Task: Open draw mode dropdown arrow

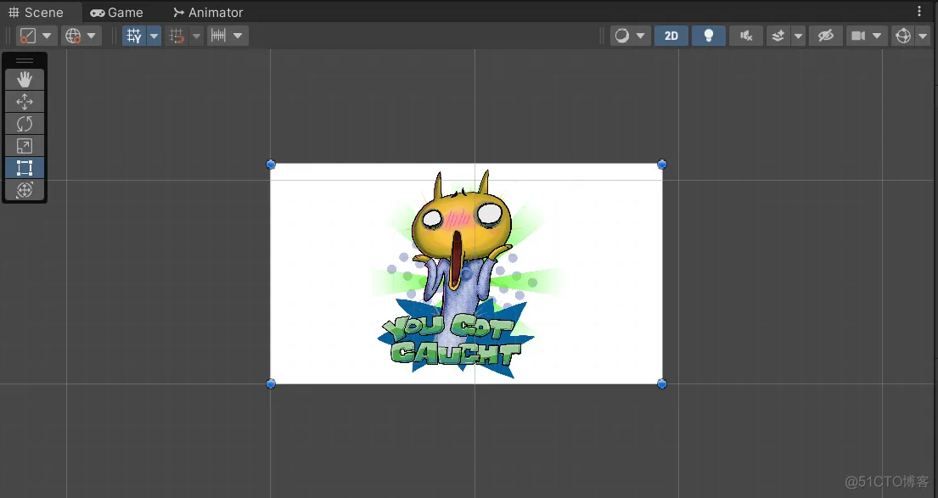Action: 641,36
